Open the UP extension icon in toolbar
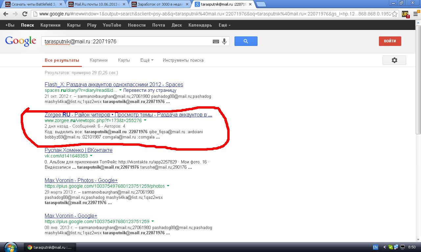 [405, 14]
